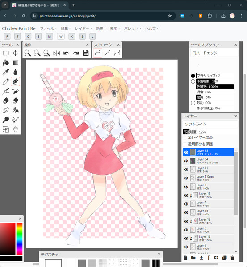Choose the straight line stroke mode
This screenshot has width=247, height=267.
[107, 53]
